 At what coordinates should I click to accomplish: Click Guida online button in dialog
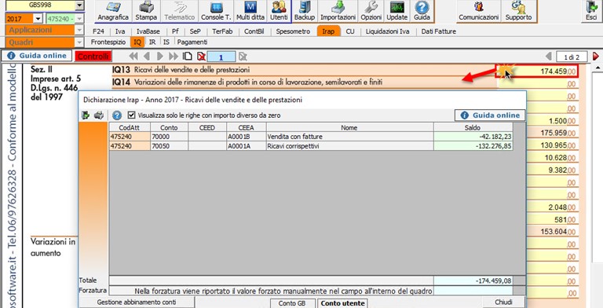tap(490, 115)
